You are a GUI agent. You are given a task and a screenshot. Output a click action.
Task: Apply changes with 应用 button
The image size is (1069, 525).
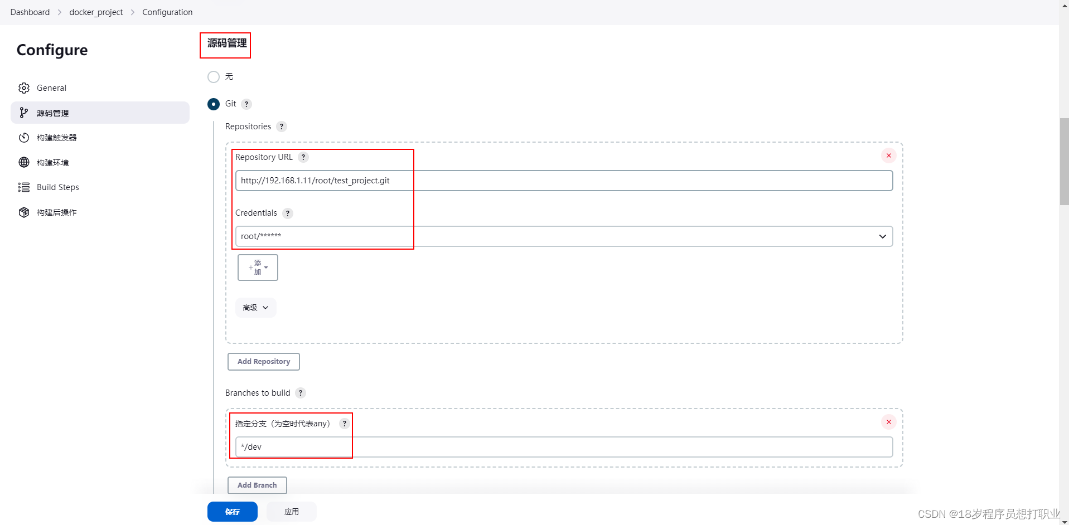click(x=292, y=512)
